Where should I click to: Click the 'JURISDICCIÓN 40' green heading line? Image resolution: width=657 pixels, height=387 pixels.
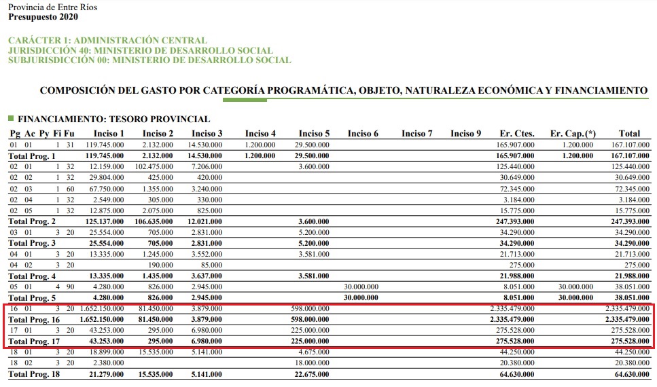click(141, 50)
